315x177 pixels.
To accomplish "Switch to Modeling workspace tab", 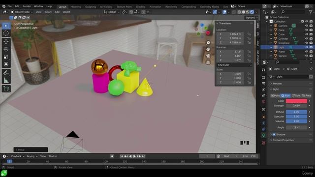I will click(x=76, y=7).
